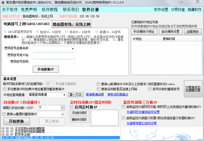Screen dimensions: 204x141
Task: Click 隐藏软件 to hide the software
Action: (195, 9)
